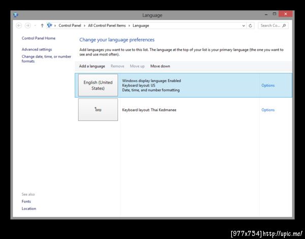Click the Control Panel icon in address bar

pos(50,25)
